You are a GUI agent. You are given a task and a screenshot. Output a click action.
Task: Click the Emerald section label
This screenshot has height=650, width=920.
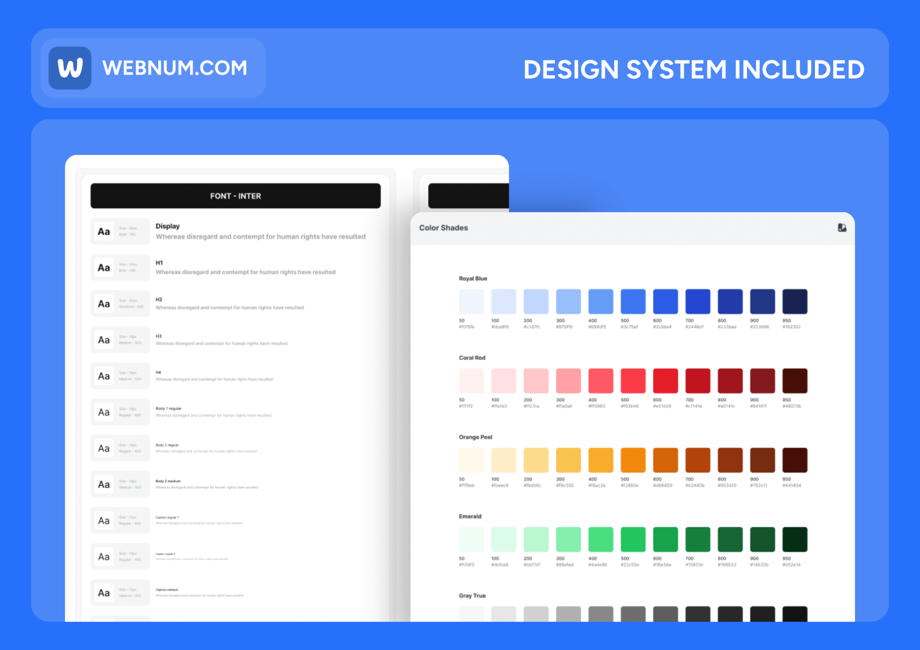tap(470, 516)
